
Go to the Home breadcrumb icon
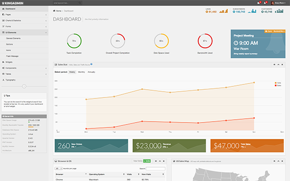click(54, 11)
